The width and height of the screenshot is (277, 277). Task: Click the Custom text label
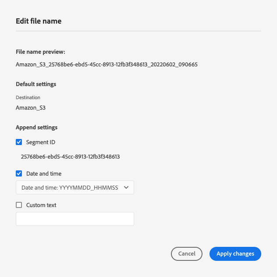(x=41, y=205)
